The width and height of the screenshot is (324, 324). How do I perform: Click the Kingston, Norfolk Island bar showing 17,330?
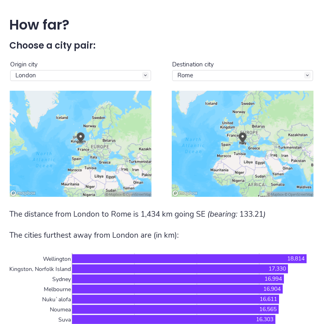point(180,269)
